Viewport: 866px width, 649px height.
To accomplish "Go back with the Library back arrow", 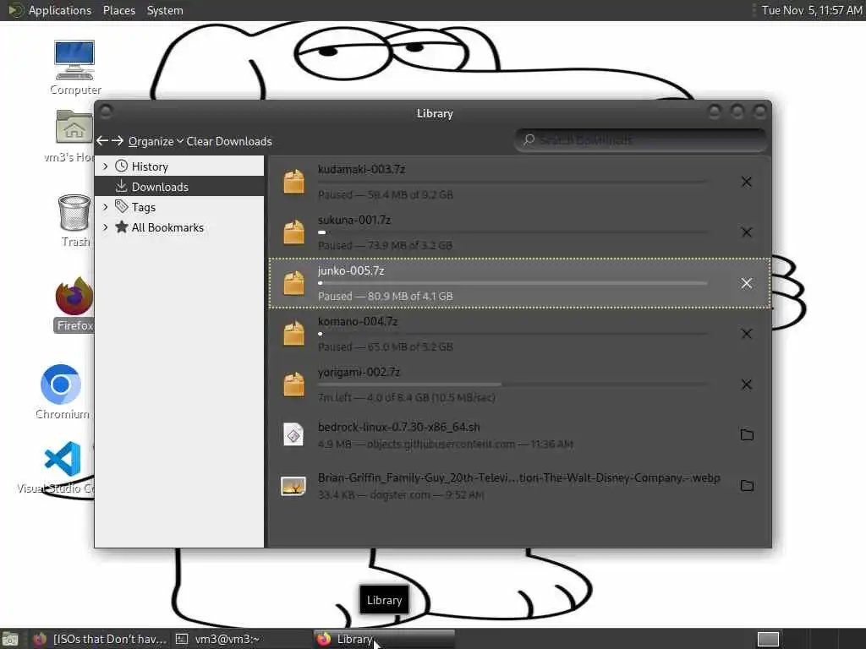I will coord(102,141).
